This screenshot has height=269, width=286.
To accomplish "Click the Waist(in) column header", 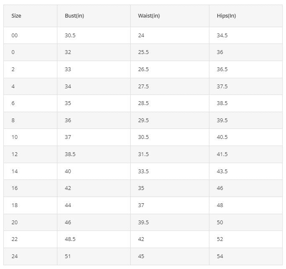I will pos(149,16).
